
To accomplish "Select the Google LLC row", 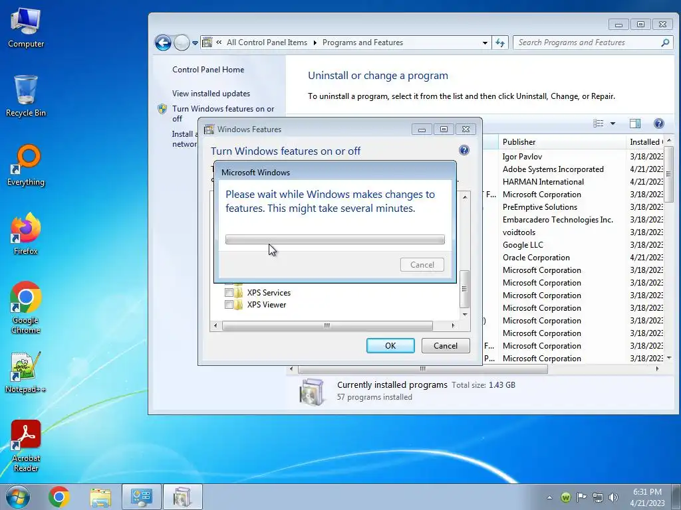I will (x=523, y=244).
